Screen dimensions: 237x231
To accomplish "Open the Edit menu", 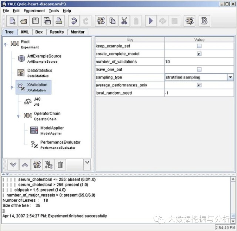I will pos(16,11).
